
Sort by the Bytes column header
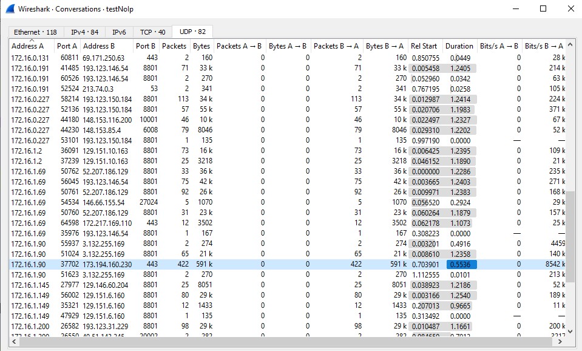pyautogui.click(x=201, y=46)
